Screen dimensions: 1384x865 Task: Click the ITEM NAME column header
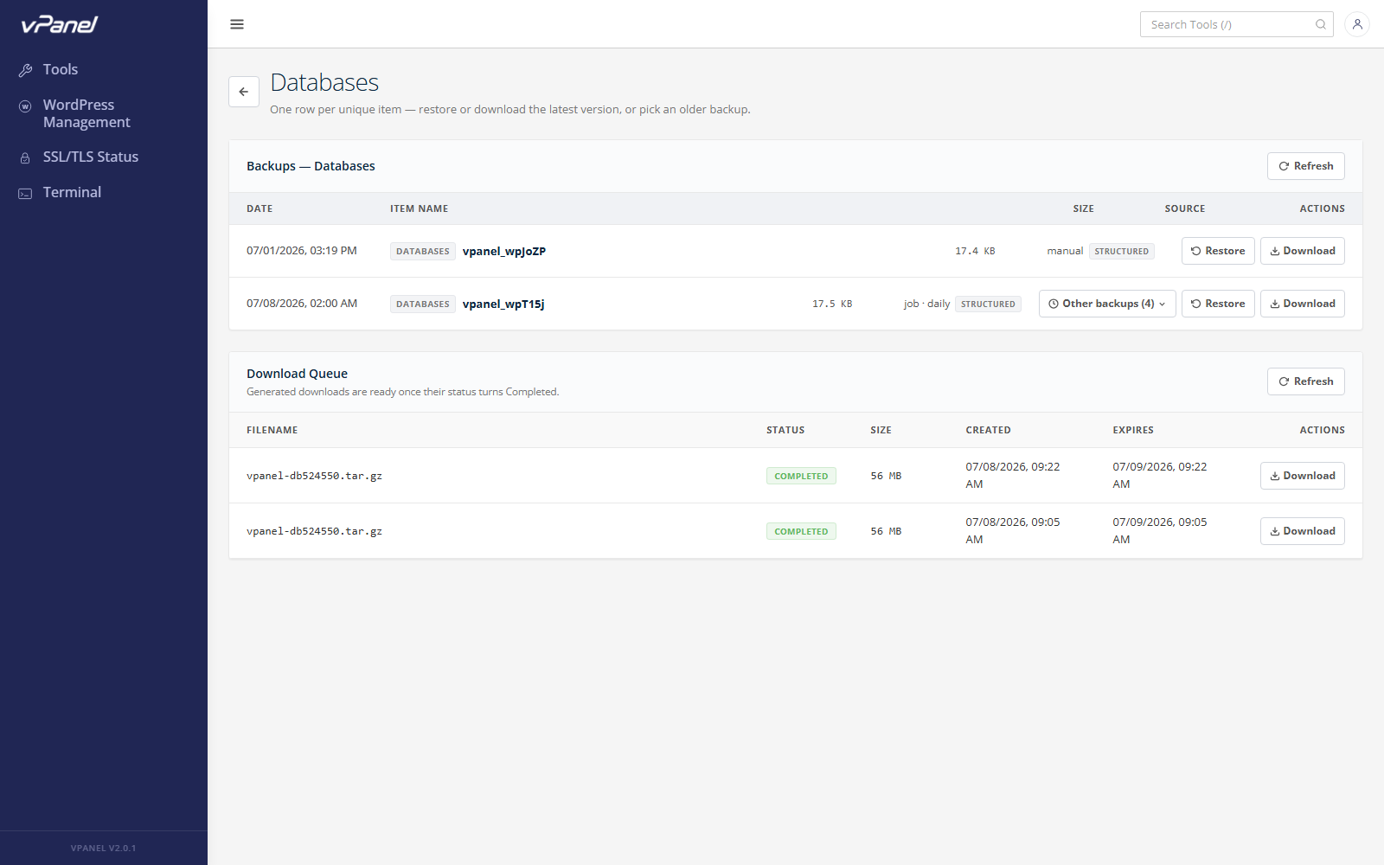[419, 208]
